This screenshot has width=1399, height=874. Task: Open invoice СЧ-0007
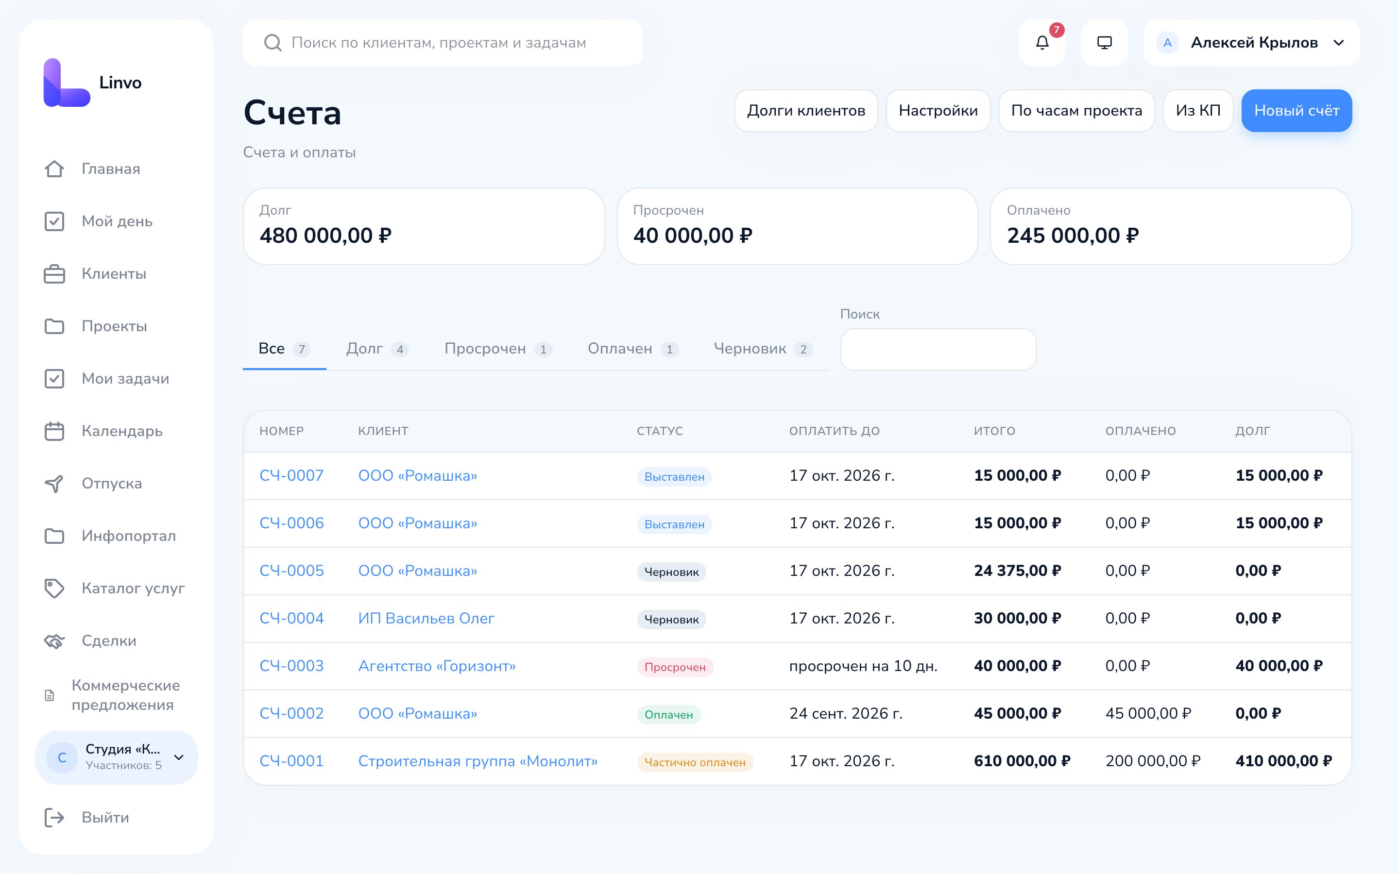pyautogui.click(x=291, y=476)
